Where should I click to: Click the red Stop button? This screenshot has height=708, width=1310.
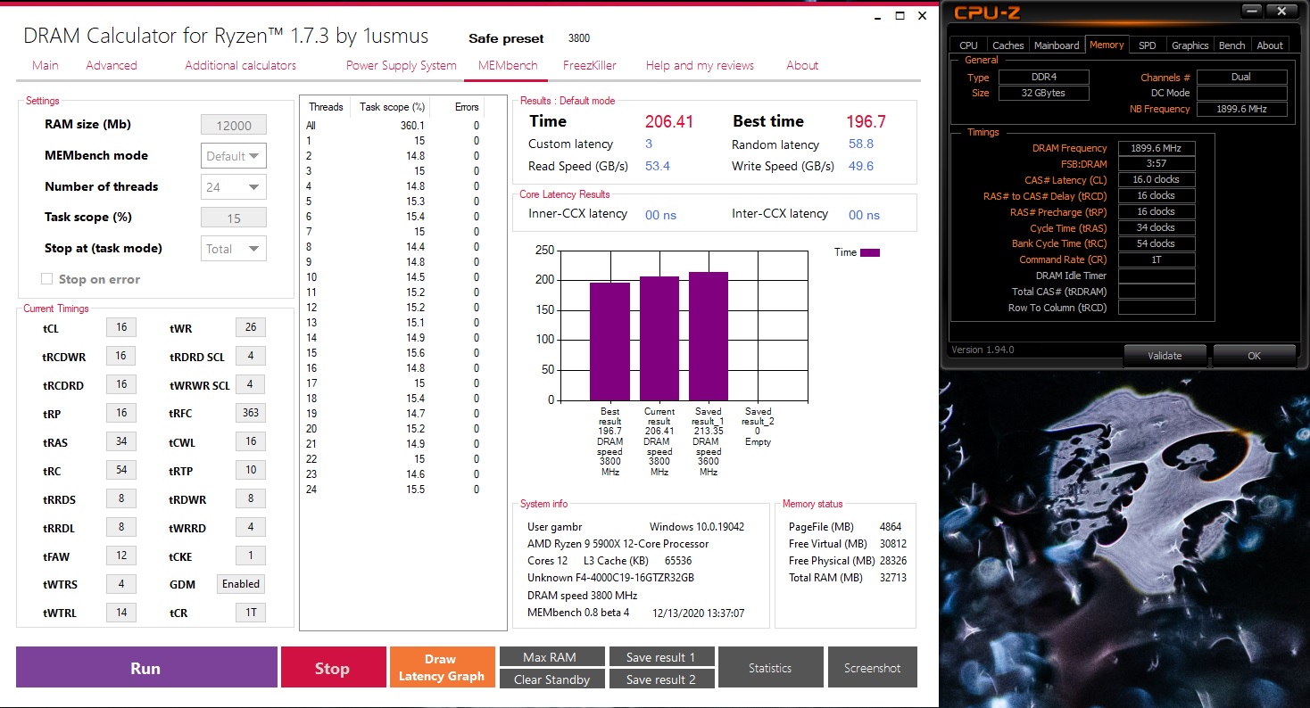[x=332, y=668]
